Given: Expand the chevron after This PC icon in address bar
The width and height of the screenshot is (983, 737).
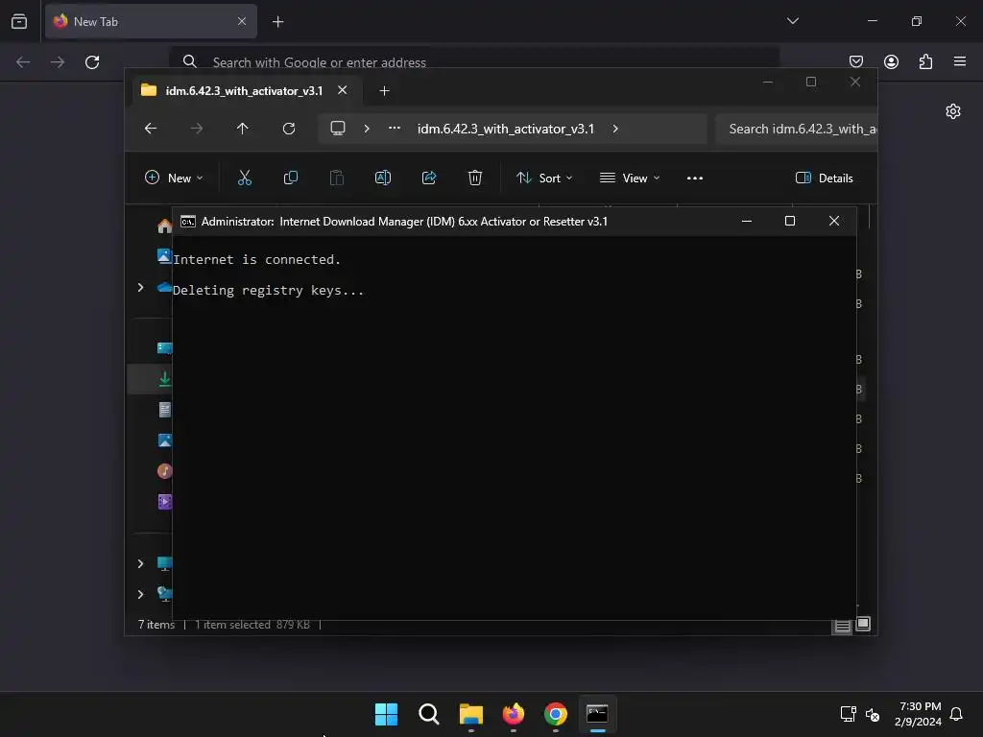Looking at the screenshot, I should pyautogui.click(x=367, y=129).
